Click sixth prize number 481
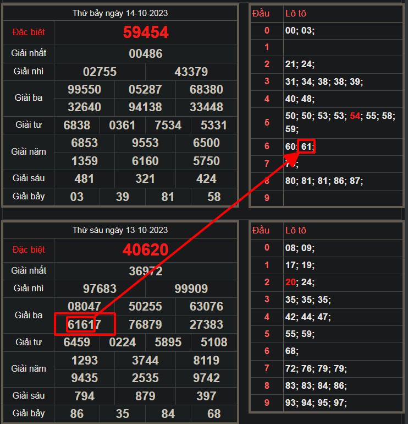Viewport: 408px width, 424px height. click(x=84, y=179)
